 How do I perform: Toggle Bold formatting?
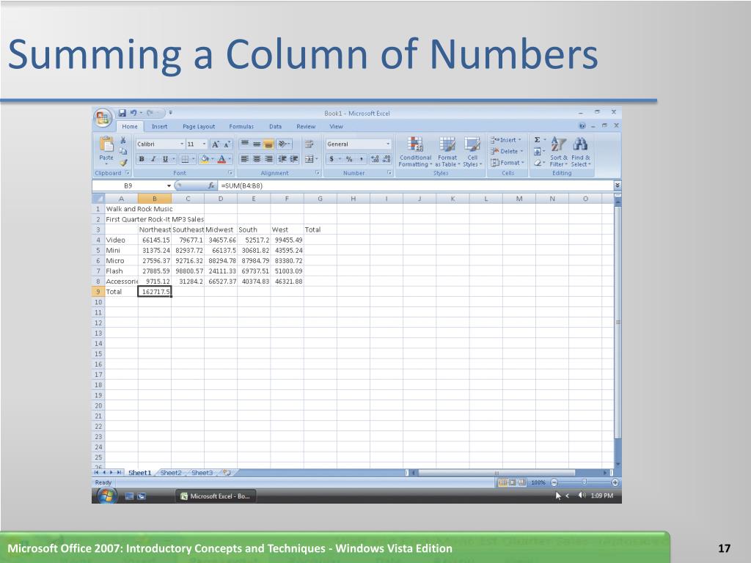(x=142, y=159)
